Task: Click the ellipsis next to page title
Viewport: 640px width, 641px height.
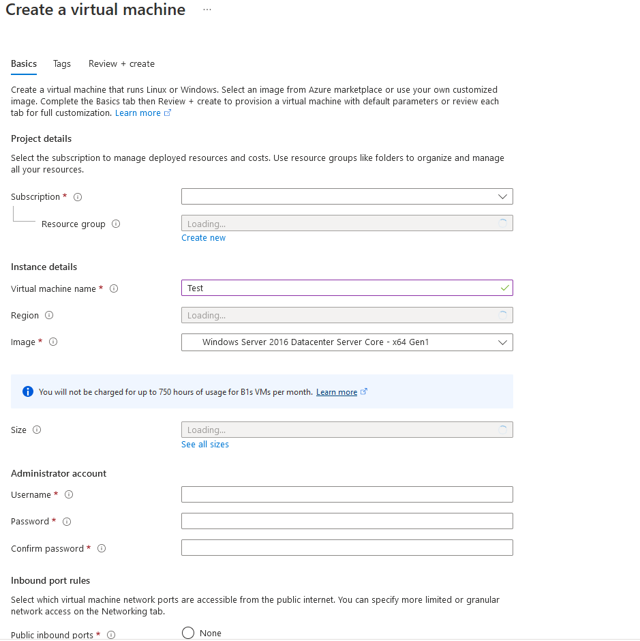Action: click(207, 10)
